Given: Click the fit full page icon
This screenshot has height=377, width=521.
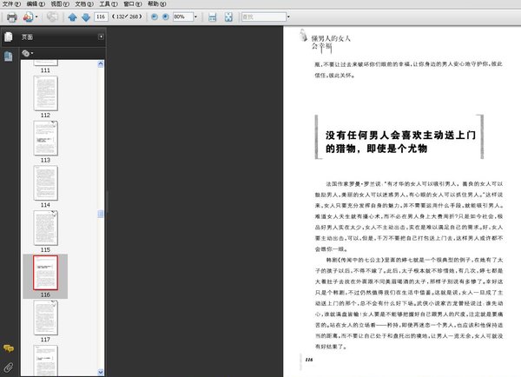Looking at the screenshot, I should pos(228,17).
